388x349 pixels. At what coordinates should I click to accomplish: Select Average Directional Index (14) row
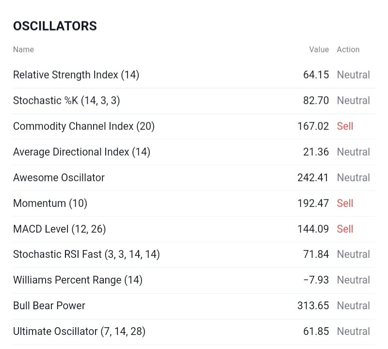click(x=194, y=152)
